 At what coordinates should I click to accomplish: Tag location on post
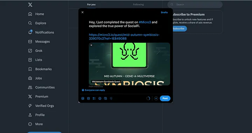(111, 98)
